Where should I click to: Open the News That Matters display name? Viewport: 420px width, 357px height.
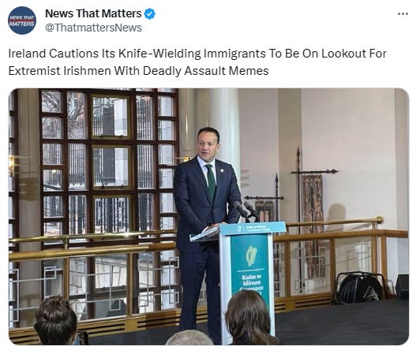pos(93,13)
